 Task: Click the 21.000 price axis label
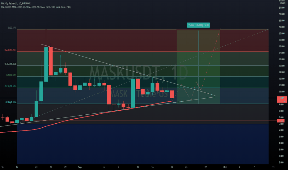282,27
